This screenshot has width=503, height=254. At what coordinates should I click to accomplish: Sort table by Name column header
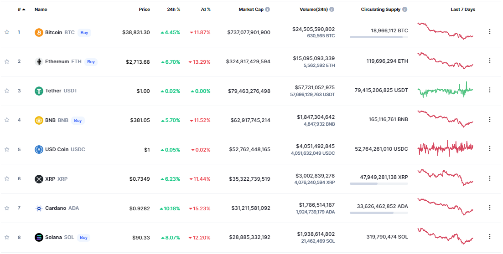click(x=41, y=9)
